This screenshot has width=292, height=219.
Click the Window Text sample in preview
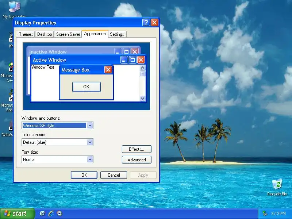click(43, 67)
